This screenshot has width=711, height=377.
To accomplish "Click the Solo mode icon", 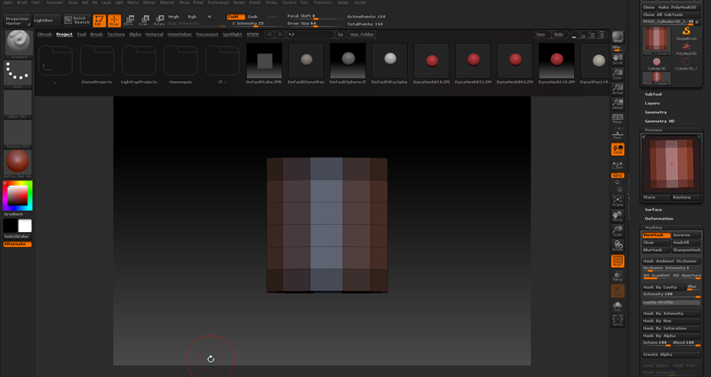I will click(617, 306).
